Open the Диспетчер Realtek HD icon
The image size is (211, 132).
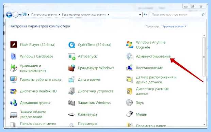click(x=14, y=91)
